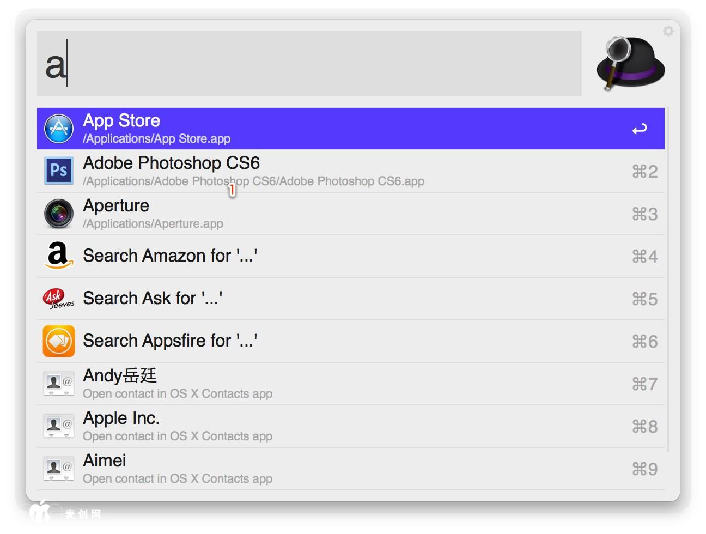This screenshot has width=706, height=534.
Task: Launch Aperture from the results list
Action: pyautogui.click(x=349, y=214)
